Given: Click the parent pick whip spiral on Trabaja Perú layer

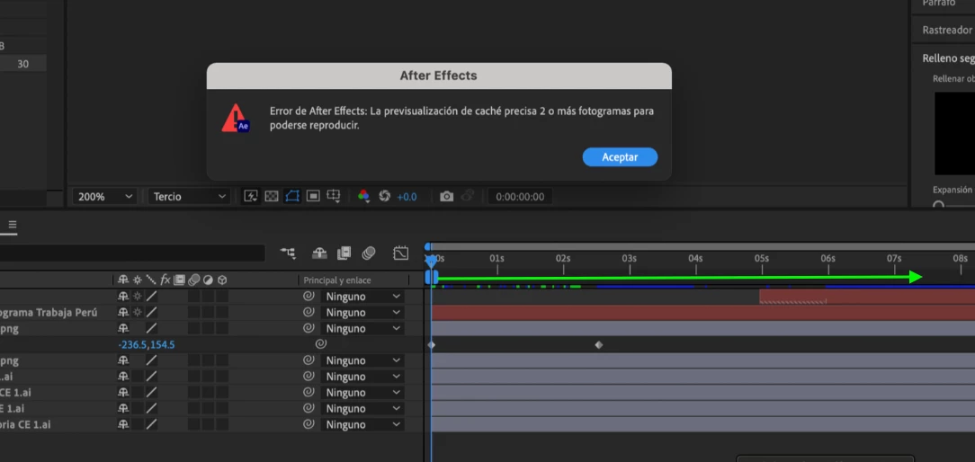Looking at the screenshot, I should 309,312.
